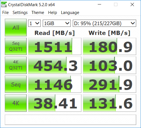Click the 4K read result 38.41
Image resolution: width=141 pixels, height=128 pixels.
coord(55,103)
